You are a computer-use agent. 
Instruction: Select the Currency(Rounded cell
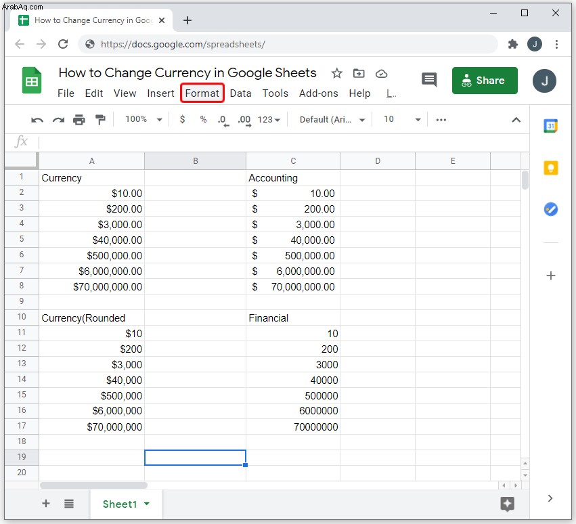click(92, 318)
